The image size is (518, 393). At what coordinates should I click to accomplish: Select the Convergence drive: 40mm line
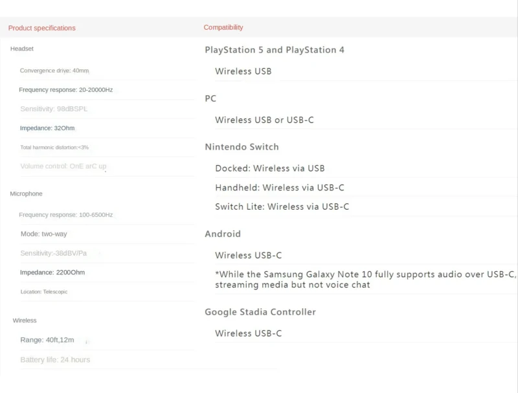pos(54,71)
